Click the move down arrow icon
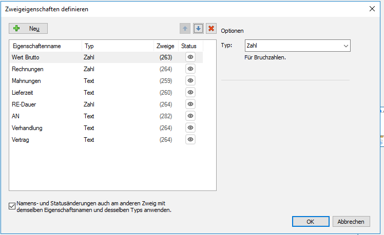This screenshot has height=235, width=384. [x=199, y=29]
